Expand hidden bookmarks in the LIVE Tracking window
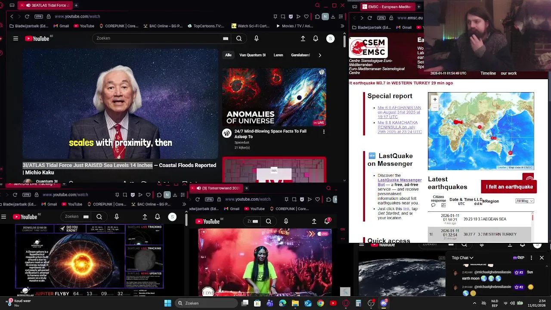Screen dimensions: 551x310 (184, 204)
